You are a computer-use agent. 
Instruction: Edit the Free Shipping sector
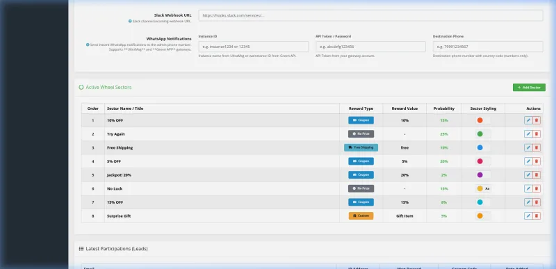coord(528,147)
